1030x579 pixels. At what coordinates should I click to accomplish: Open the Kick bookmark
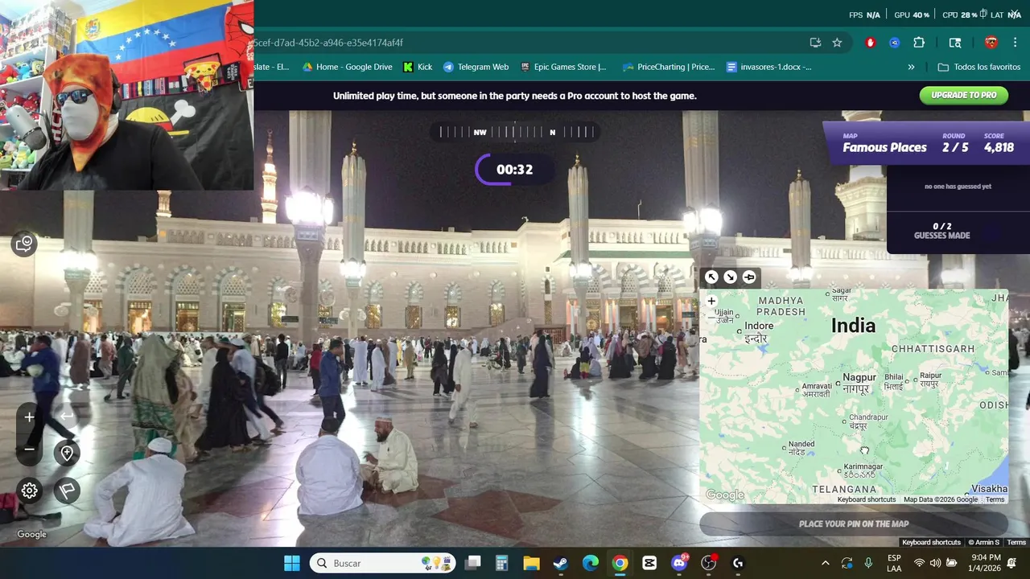point(418,67)
